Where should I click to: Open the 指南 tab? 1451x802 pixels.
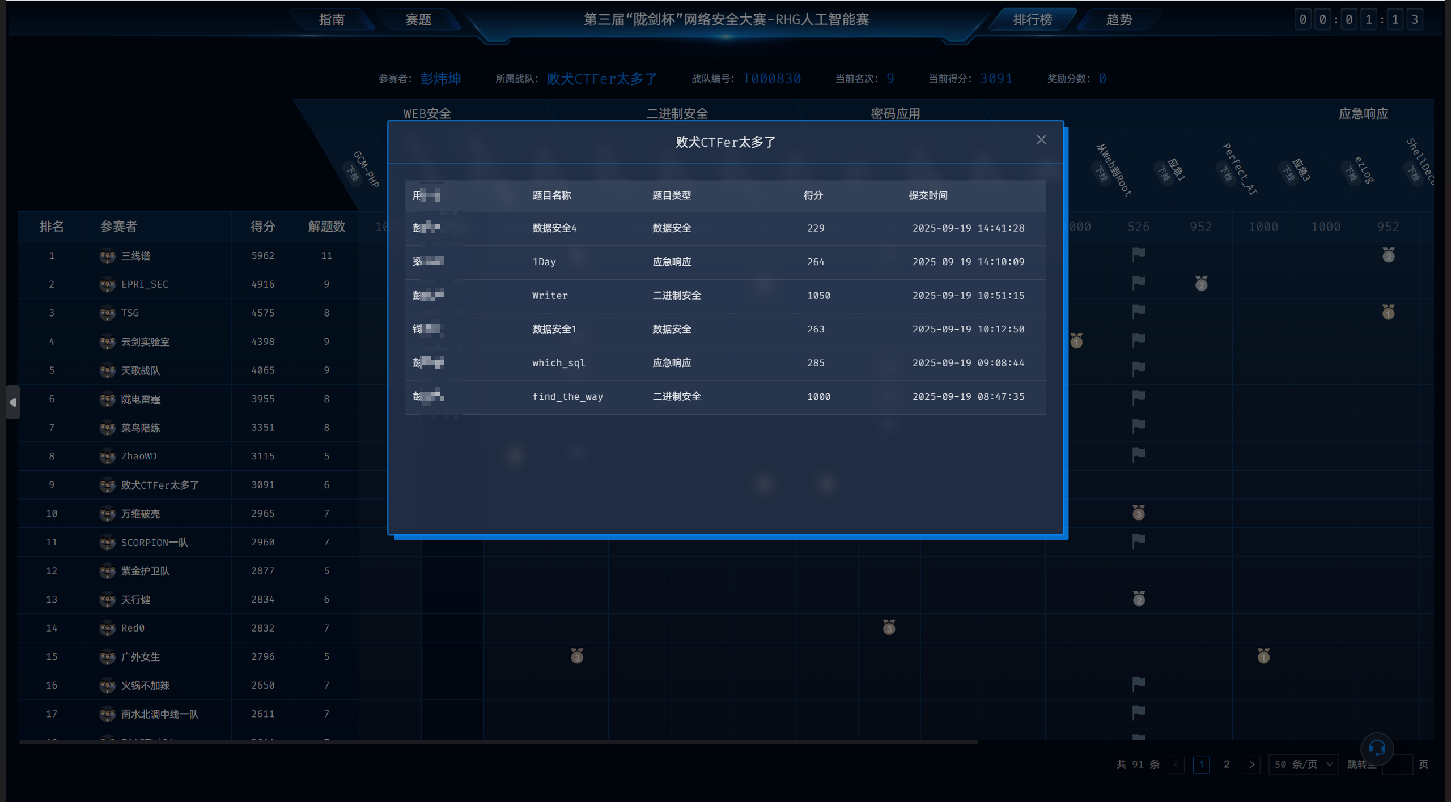click(332, 20)
